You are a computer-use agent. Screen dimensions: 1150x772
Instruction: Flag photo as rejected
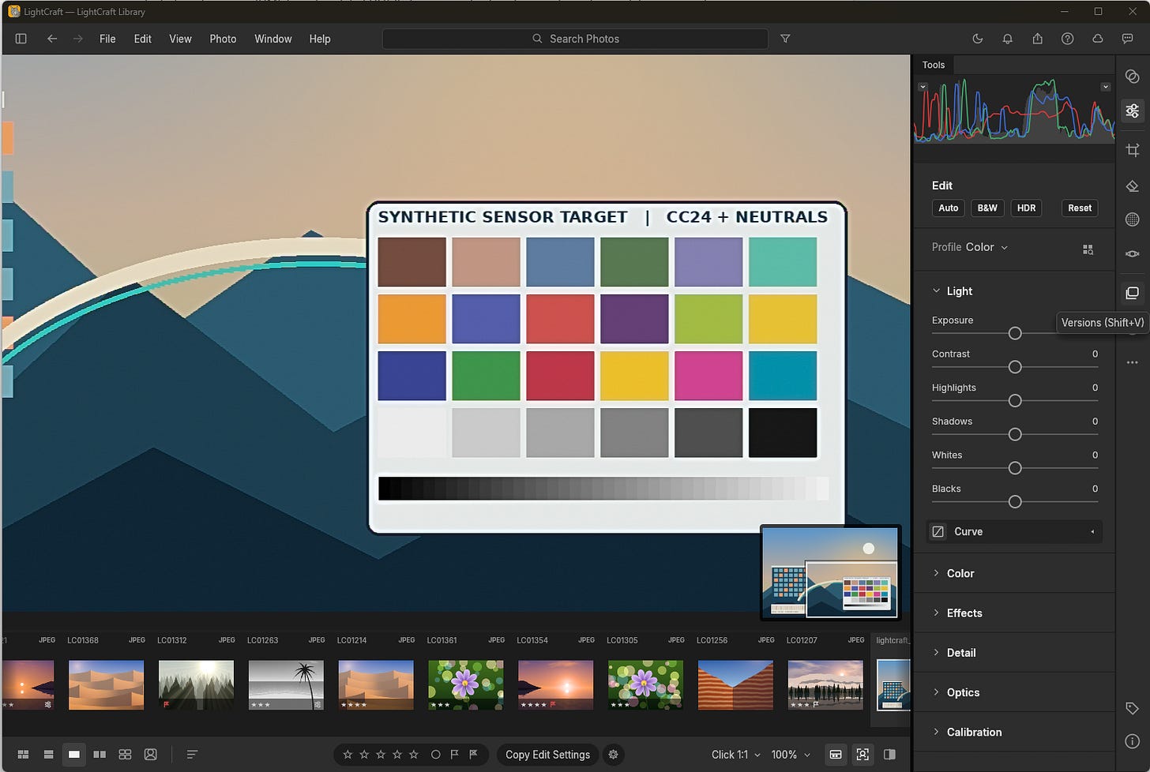pos(473,755)
